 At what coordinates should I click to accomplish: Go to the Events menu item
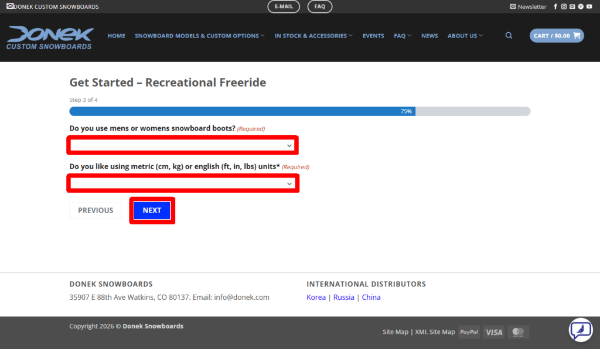373,36
